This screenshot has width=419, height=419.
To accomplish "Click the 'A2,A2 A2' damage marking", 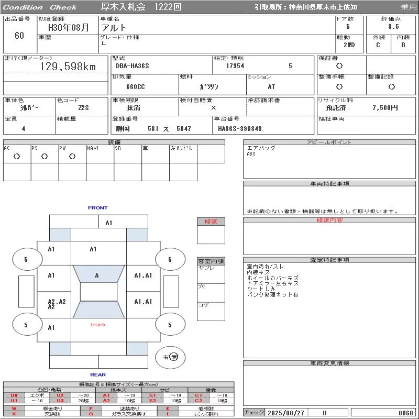I will pyautogui.click(x=57, y=304).
